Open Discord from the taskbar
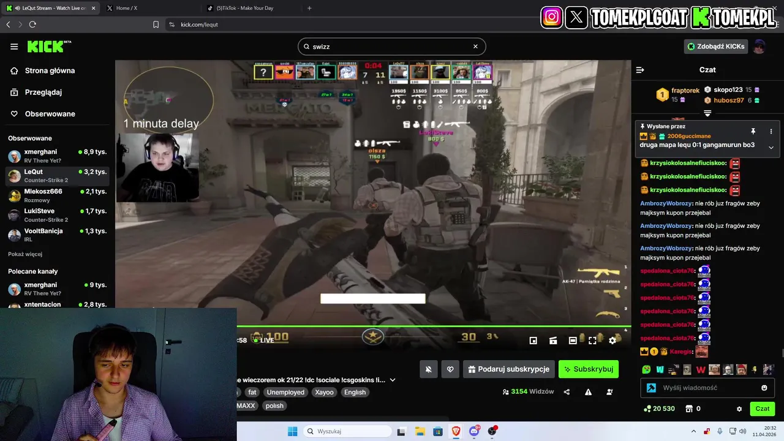The height and width of the screenshot is (441, 784). (x=474, y=431)
